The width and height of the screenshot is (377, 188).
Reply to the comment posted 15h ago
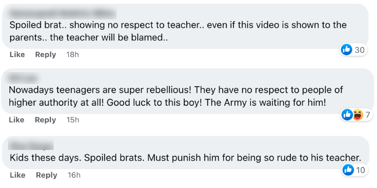tap(45, 120)
